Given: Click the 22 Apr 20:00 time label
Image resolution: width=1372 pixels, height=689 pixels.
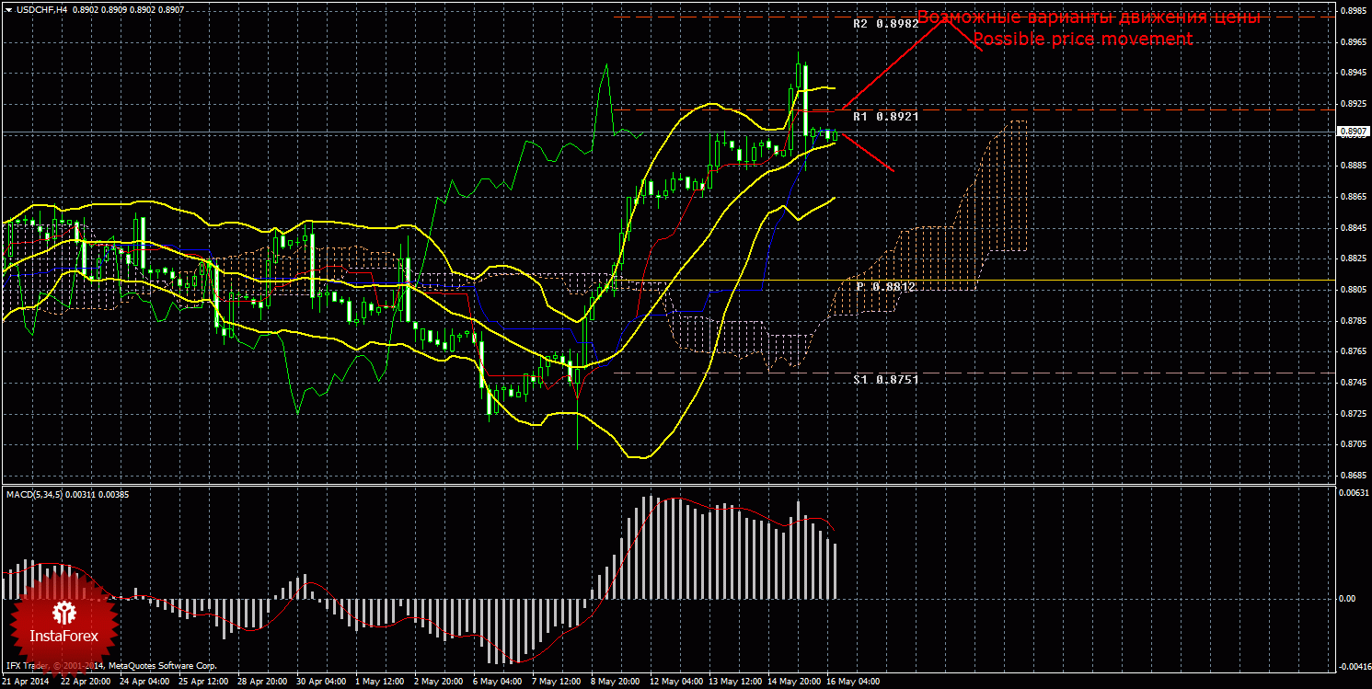Looking at the screenshot, I should (x=84, y=683).
